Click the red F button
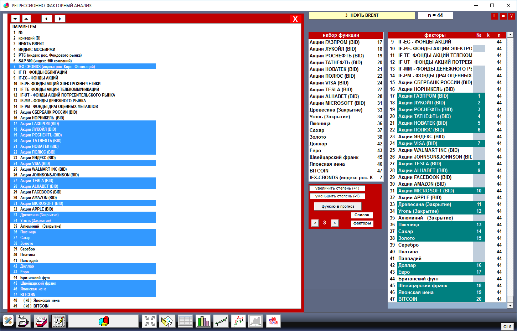Image resolution: width=517 pixels, height=331 pixels. 495,16
